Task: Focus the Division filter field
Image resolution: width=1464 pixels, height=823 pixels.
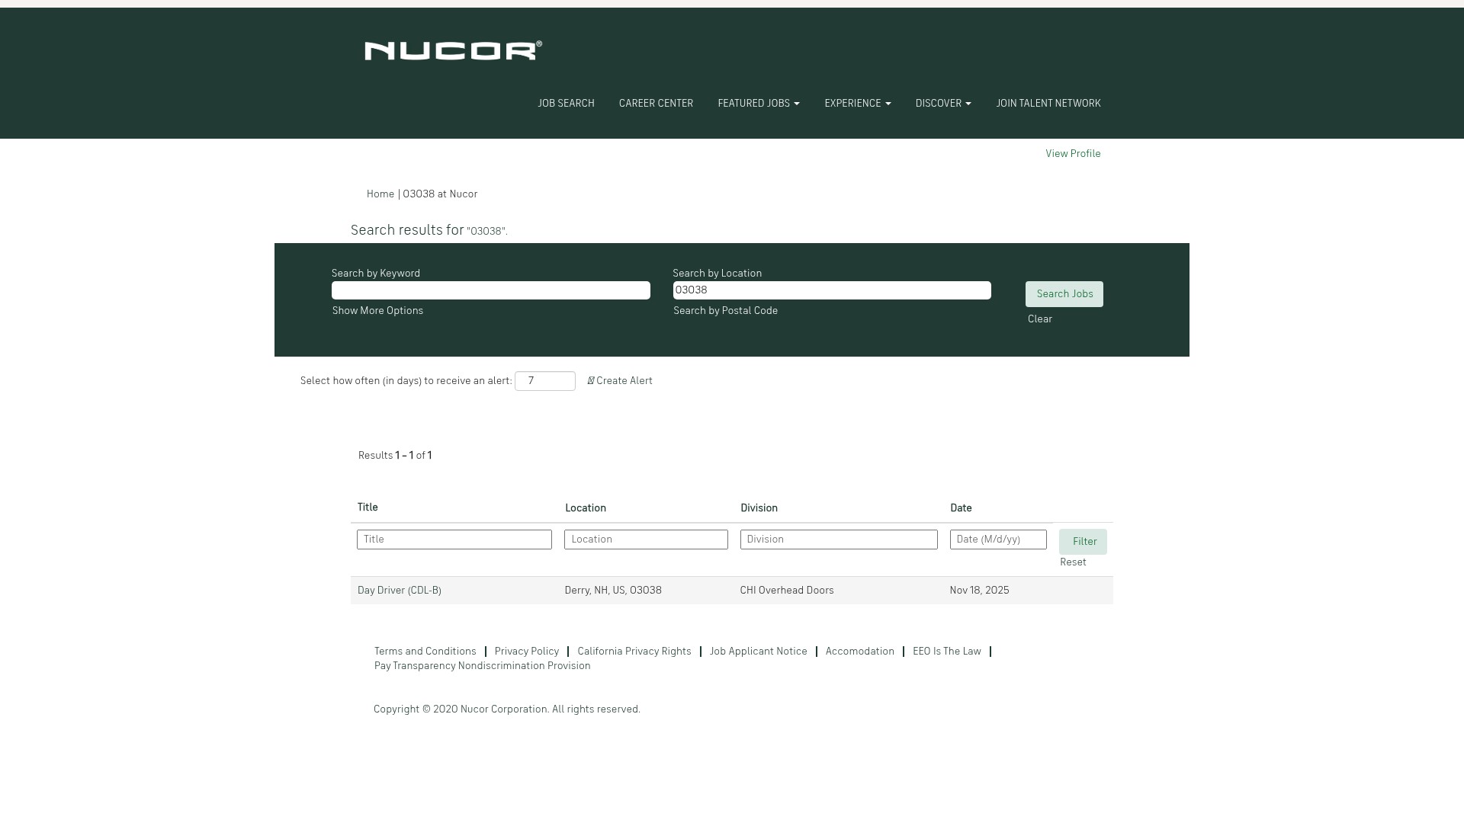Action: pyautogui.click(x=839, y=540)
